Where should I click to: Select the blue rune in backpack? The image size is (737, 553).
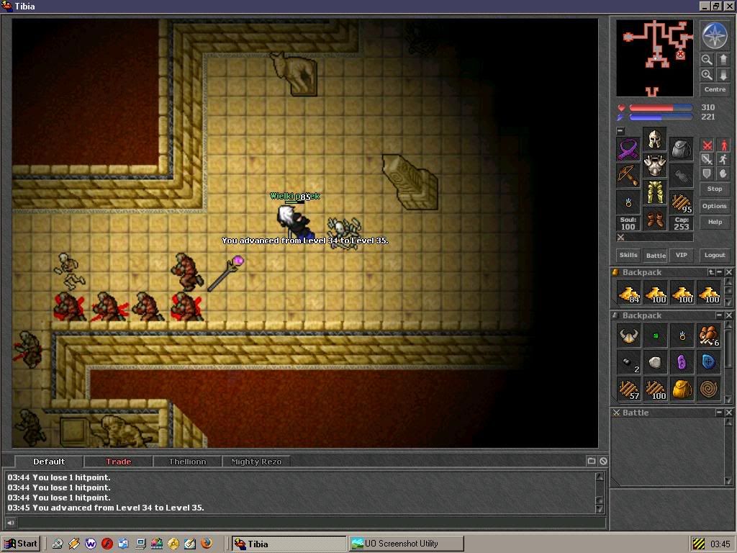tap(709, 362)
